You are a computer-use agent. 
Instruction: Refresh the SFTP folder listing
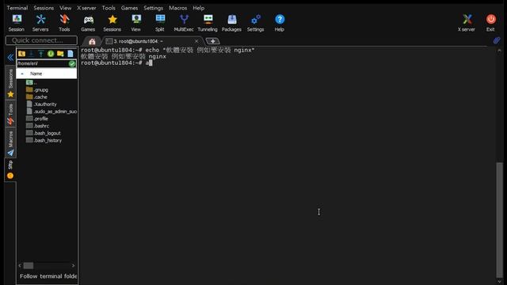point(51,54)
